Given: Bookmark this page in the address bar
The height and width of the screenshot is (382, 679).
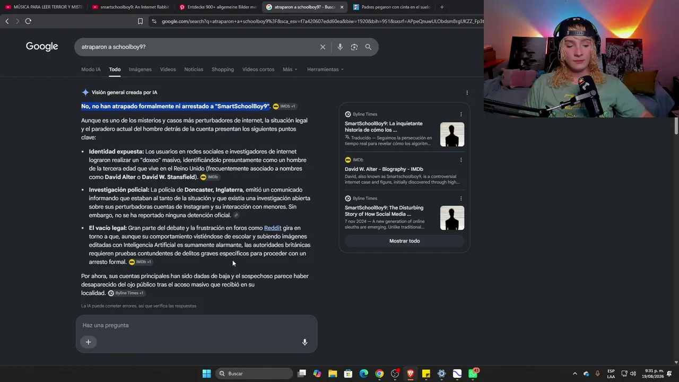Looking at the screenshot, I should [140, 21].
